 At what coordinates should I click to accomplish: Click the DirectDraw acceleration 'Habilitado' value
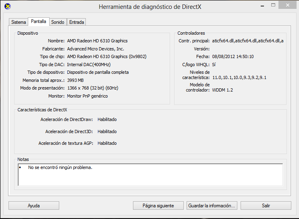tap(107, 119)
